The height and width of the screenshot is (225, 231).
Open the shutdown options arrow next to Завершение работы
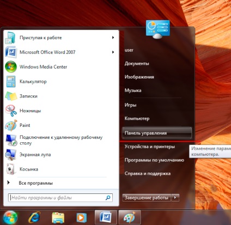175,198
